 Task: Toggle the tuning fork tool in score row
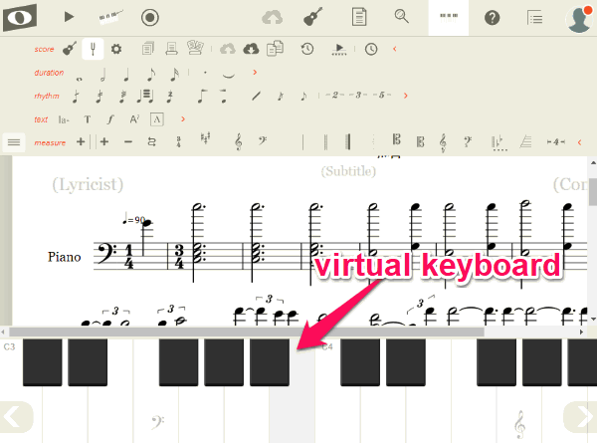click(93, 49)
